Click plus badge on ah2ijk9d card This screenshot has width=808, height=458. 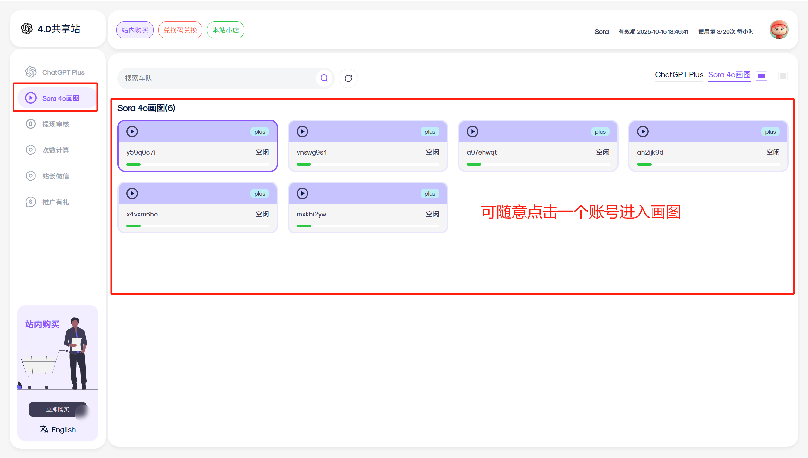[770, 132]
